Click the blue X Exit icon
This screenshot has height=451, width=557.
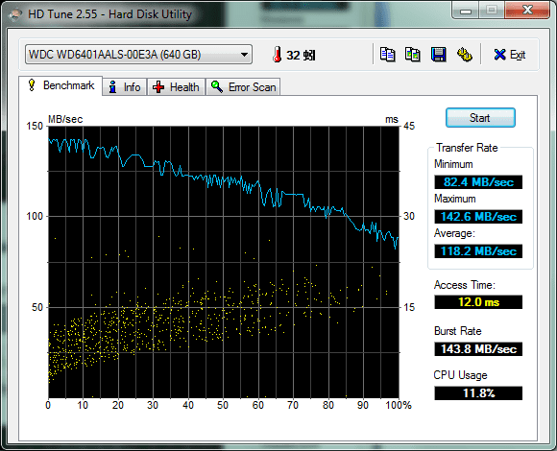click(x=499, y=55)
